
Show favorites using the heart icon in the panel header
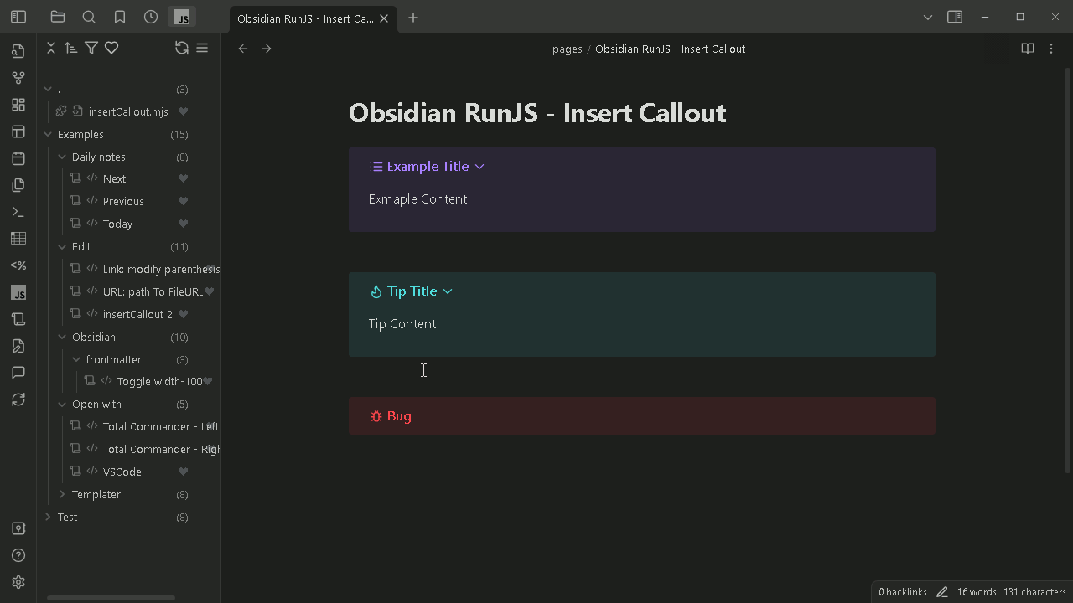111,48
